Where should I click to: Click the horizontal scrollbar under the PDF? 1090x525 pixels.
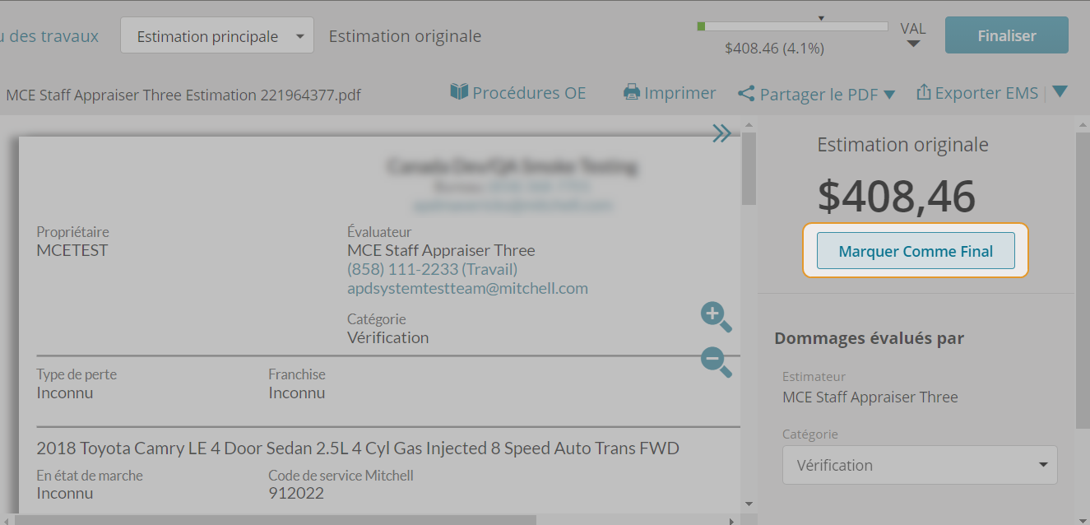point(374,519)
